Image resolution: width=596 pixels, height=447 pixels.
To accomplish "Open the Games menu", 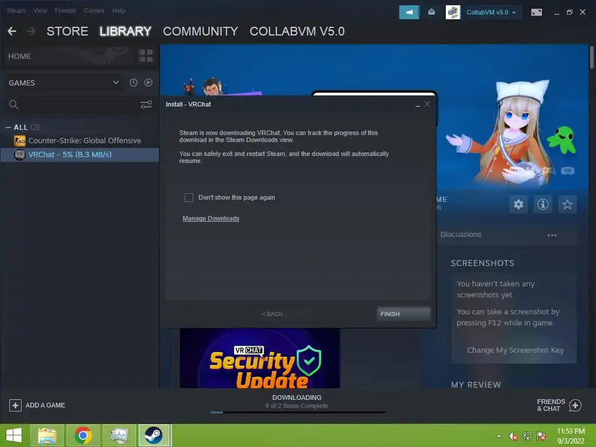I will pos(94,10).
